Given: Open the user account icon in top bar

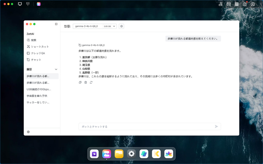Looking at the screenshot, I should click(252, 4).
